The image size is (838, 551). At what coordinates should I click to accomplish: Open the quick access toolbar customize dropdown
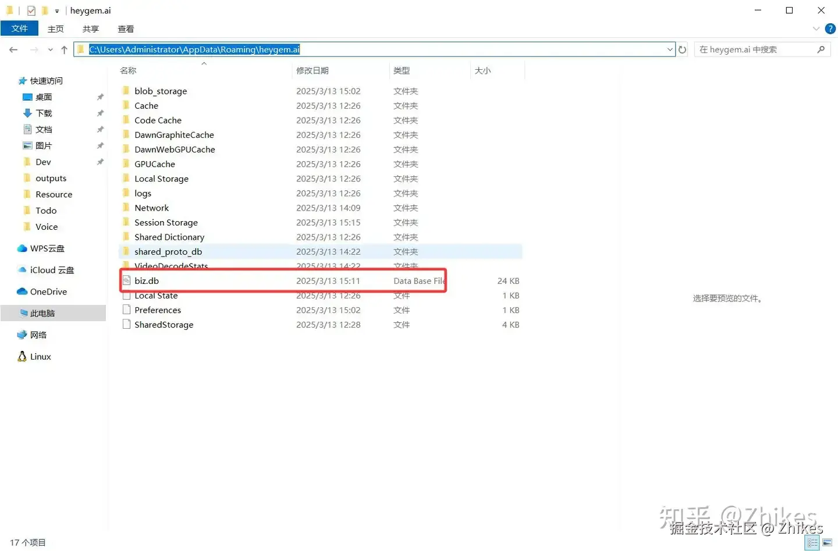pos(57,11)
